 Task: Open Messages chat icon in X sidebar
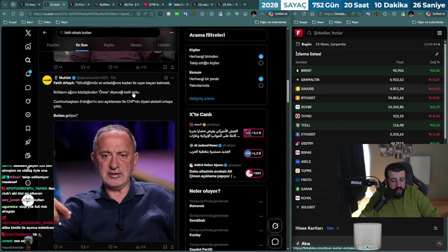point(28,87)
